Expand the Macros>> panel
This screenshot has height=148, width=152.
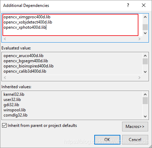tap(135, 127)
